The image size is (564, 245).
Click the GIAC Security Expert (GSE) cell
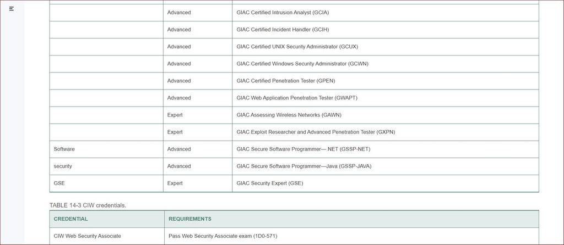(x=385, y=183)
